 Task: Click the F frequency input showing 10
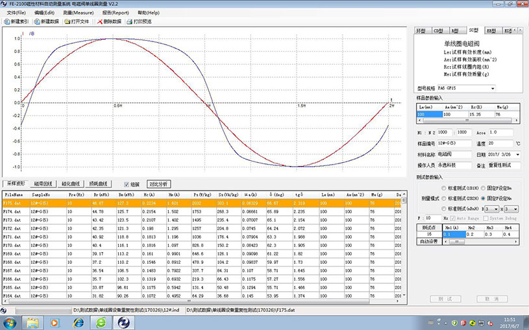point(433,218)
